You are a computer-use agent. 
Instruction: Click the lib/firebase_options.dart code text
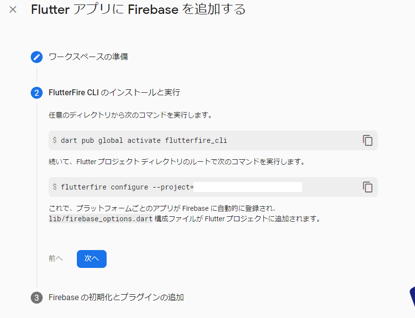(x=101, y=219)
